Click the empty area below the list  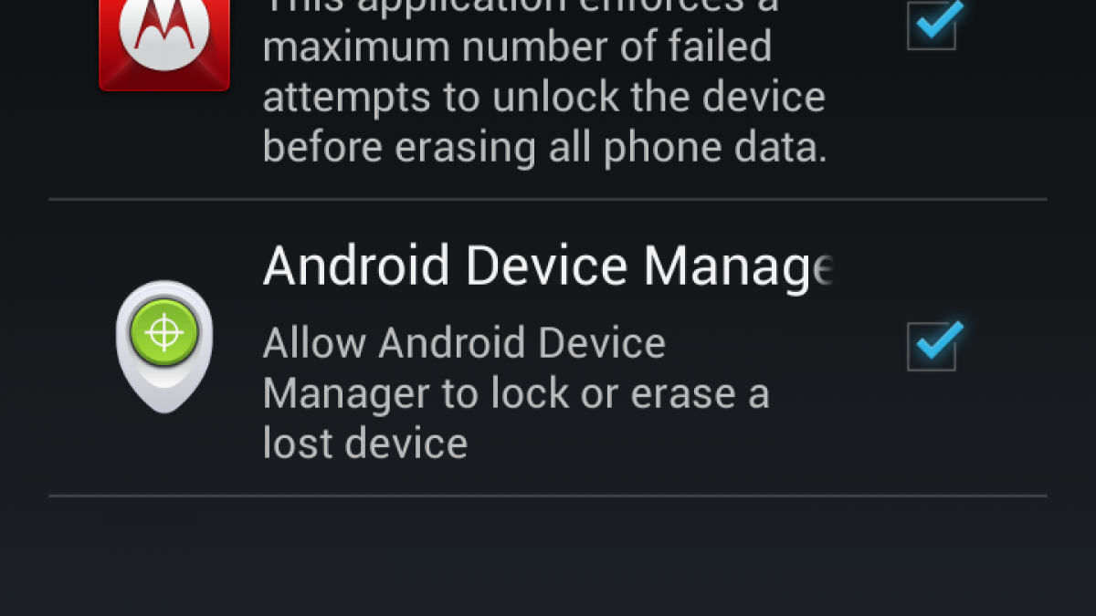pos(548,558)
